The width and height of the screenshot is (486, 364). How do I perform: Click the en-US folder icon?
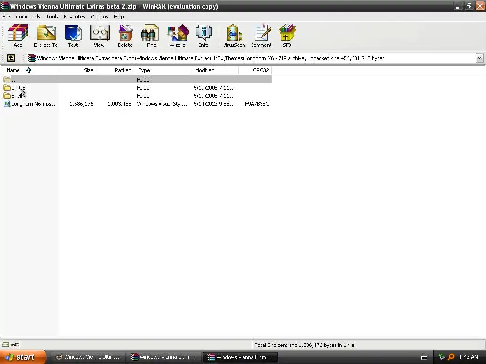(7, 88)
